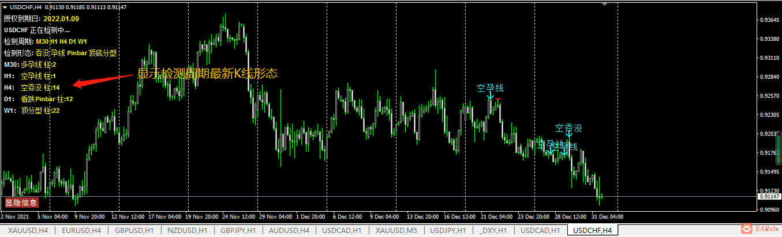Click the D1 row '看跌Pinbar 柱:12'

(x=47, y=99)
